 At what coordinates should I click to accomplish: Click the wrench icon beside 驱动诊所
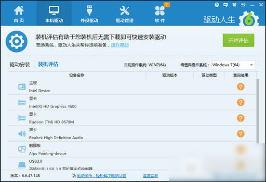pyautogui.click(x=74, y=176)
